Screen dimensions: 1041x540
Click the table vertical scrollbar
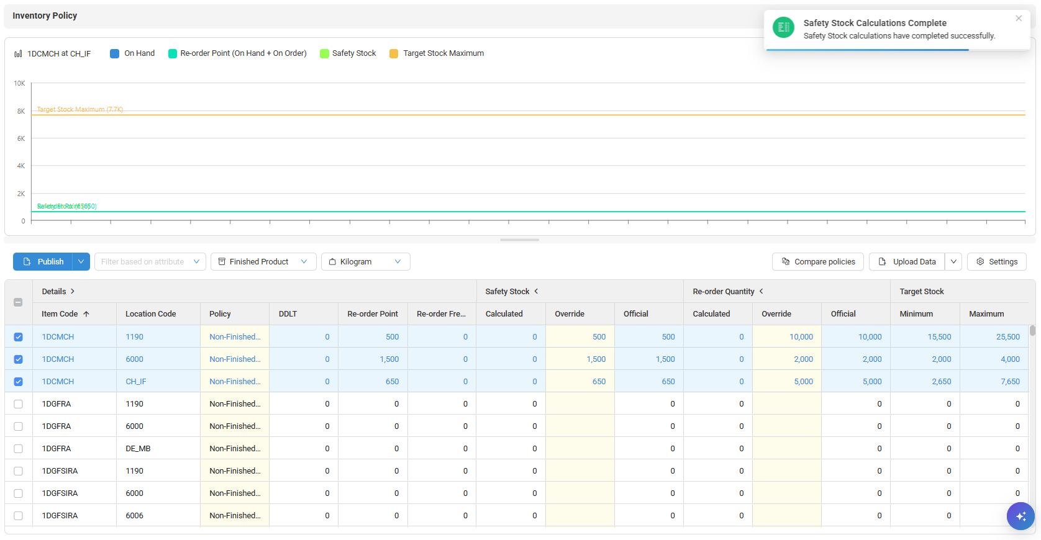[1032, 331]
